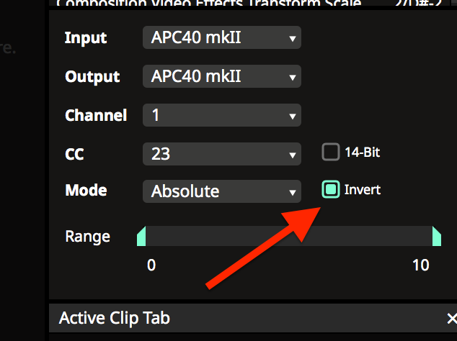Open the CC number dropdown showing 23

(221, 153)
